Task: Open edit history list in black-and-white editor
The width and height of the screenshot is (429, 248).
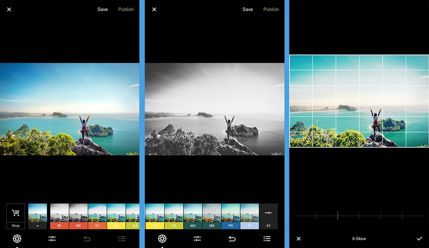Action: tap(267, 238)
